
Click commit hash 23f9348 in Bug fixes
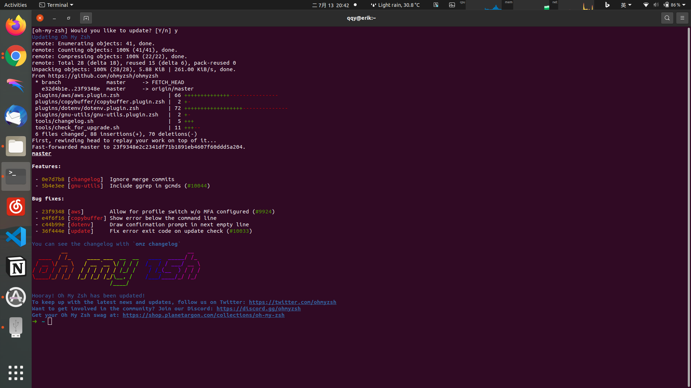[53, 212]
